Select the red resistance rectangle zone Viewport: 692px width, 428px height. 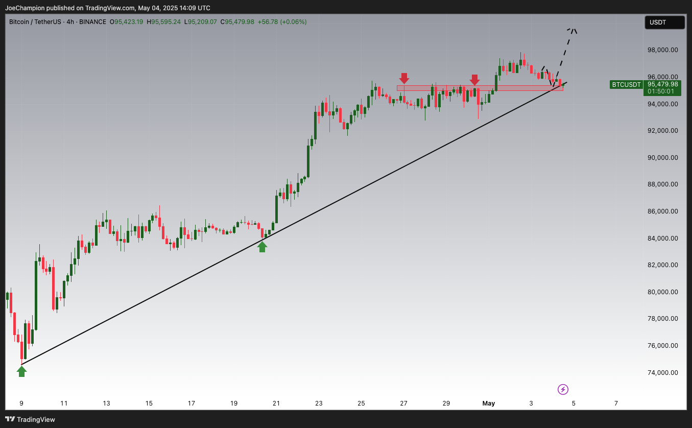point(480,88)
